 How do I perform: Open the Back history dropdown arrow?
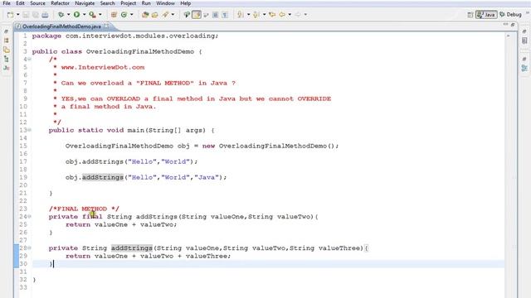pos(290,15)
